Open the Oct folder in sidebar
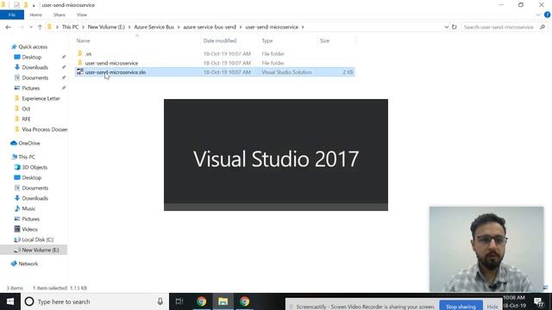 tap(26, 108)
